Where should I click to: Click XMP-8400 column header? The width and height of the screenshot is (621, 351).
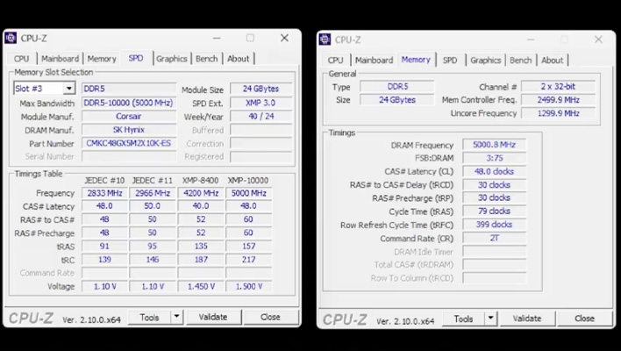[200, 180]
